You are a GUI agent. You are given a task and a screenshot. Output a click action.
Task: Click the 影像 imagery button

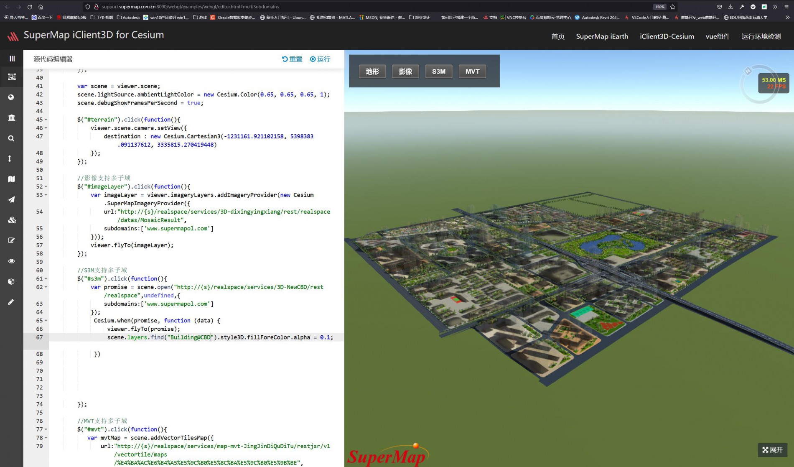point(405,71)
